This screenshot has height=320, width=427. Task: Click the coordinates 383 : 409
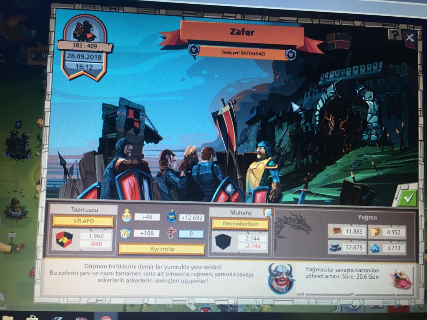click(x=85, y=46)
